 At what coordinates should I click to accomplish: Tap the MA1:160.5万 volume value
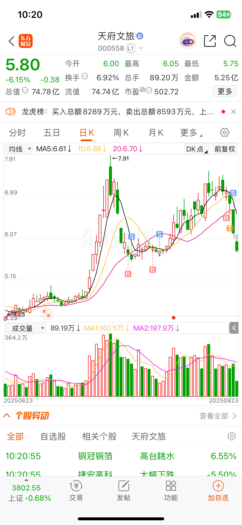point(107,328)
